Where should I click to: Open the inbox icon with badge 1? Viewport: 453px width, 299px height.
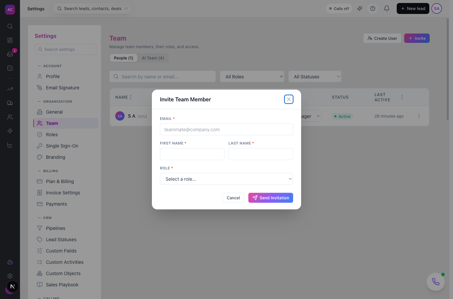click(x=10, y=54)
